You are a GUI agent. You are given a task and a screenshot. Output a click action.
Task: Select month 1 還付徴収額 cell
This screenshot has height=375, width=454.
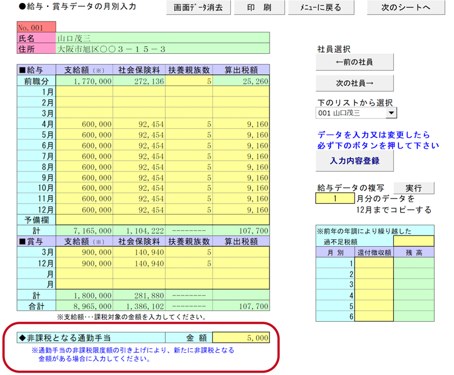[x=375, y=263]
